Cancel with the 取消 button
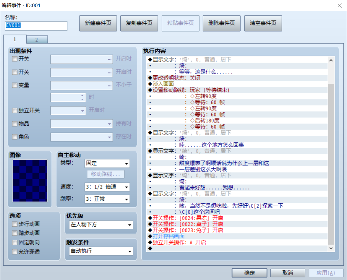This screenshot has height=280, width=347. [288, 273]
